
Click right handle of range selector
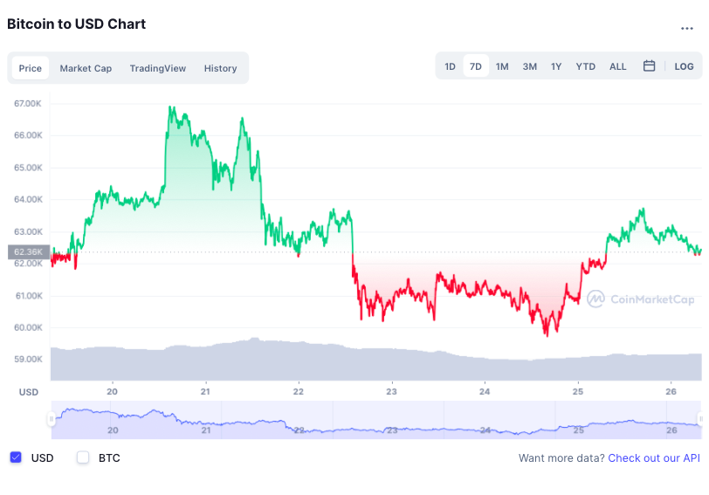point(699,419)
